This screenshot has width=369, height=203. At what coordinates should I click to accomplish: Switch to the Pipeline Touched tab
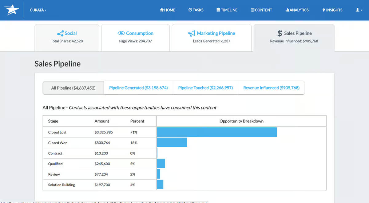click(x=205, y=88)
